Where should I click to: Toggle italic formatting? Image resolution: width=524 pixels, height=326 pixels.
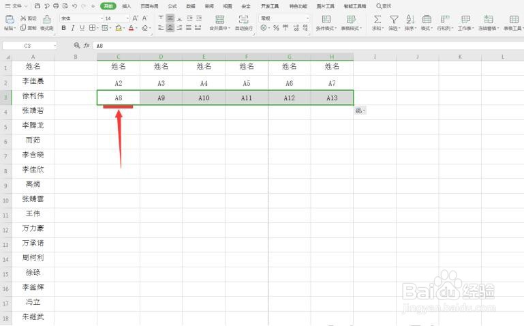73,28
